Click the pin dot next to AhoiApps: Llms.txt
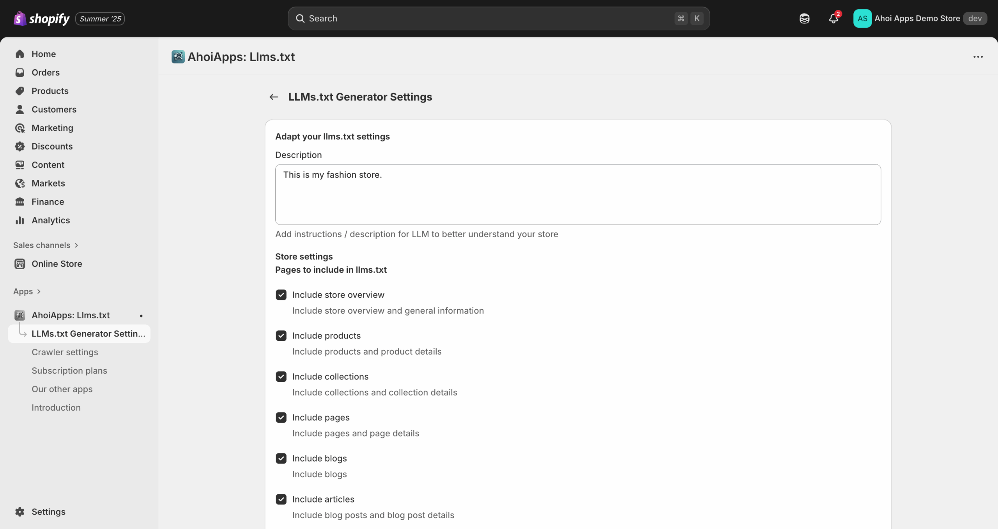The height and width of the screenshot is (529, 998). click(x=141, y=316)
